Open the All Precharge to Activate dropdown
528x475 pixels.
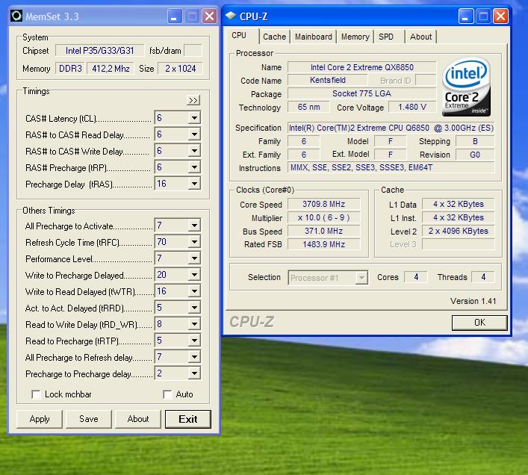point(194,226)
